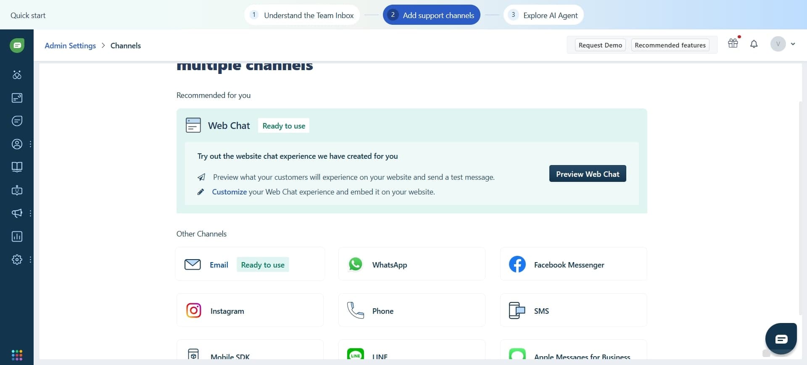Expand campaigns submenu dots
807x365 pixels.
tap(30, 213)
